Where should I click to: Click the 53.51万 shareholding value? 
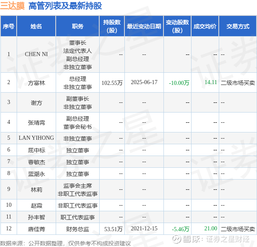(113, 229)
